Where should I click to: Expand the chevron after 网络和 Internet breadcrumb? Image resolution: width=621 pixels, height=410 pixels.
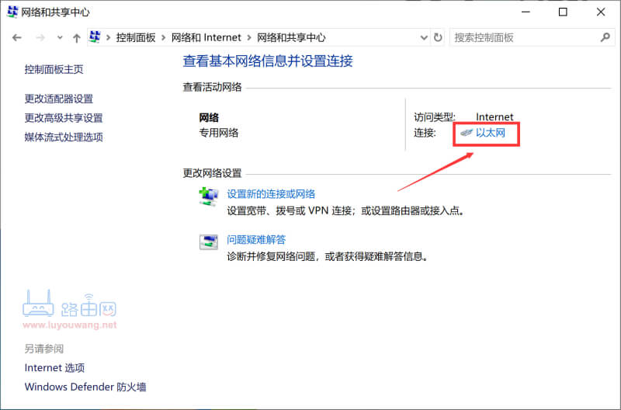(249, 37)
